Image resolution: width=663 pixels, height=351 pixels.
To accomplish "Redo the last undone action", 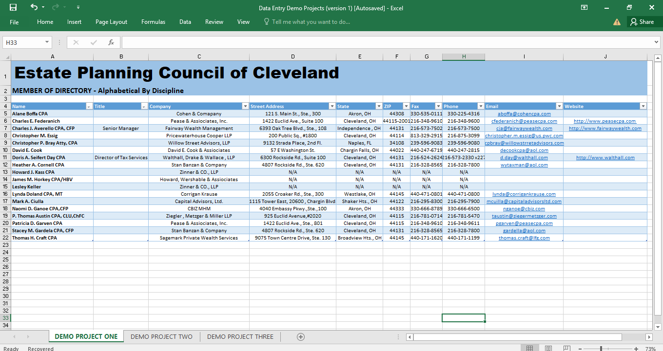I will [x=56, y=7].
